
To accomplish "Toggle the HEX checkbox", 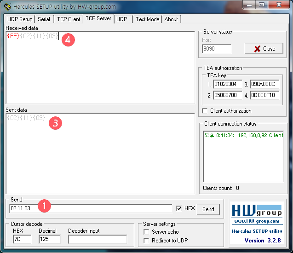I will click(x=179, y=208).
